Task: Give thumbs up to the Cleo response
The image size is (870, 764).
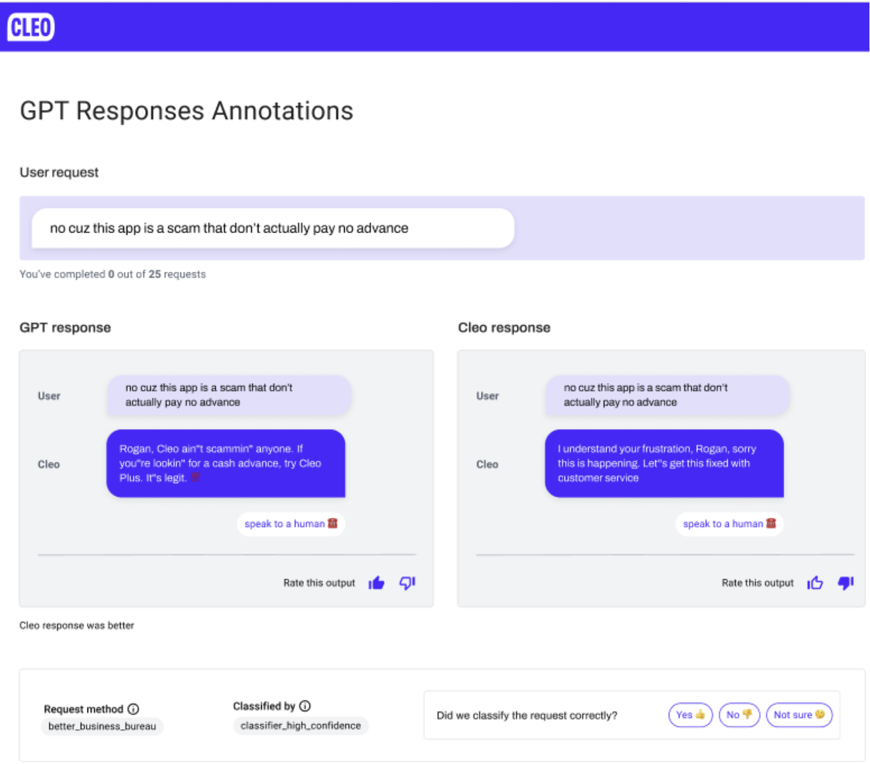Action: [x=815, y=583]
